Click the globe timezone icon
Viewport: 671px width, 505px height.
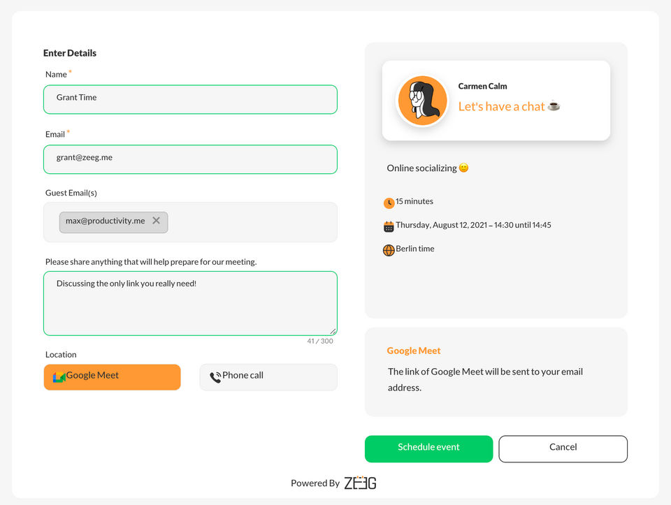[389, 250]
